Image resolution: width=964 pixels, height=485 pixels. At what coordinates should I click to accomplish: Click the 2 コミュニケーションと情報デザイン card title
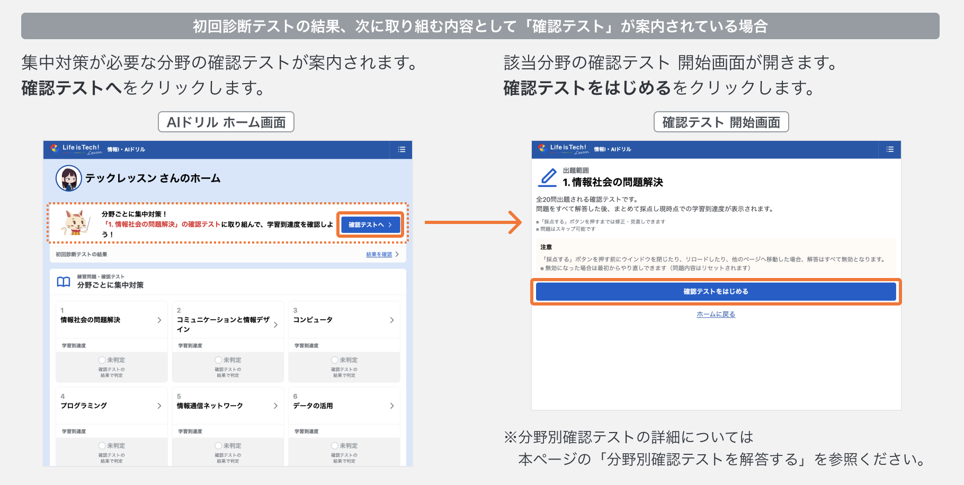click(x=223, y=325)
